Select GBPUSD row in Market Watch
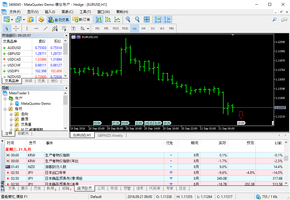The image size is (290, 200). tap(32, 53)
